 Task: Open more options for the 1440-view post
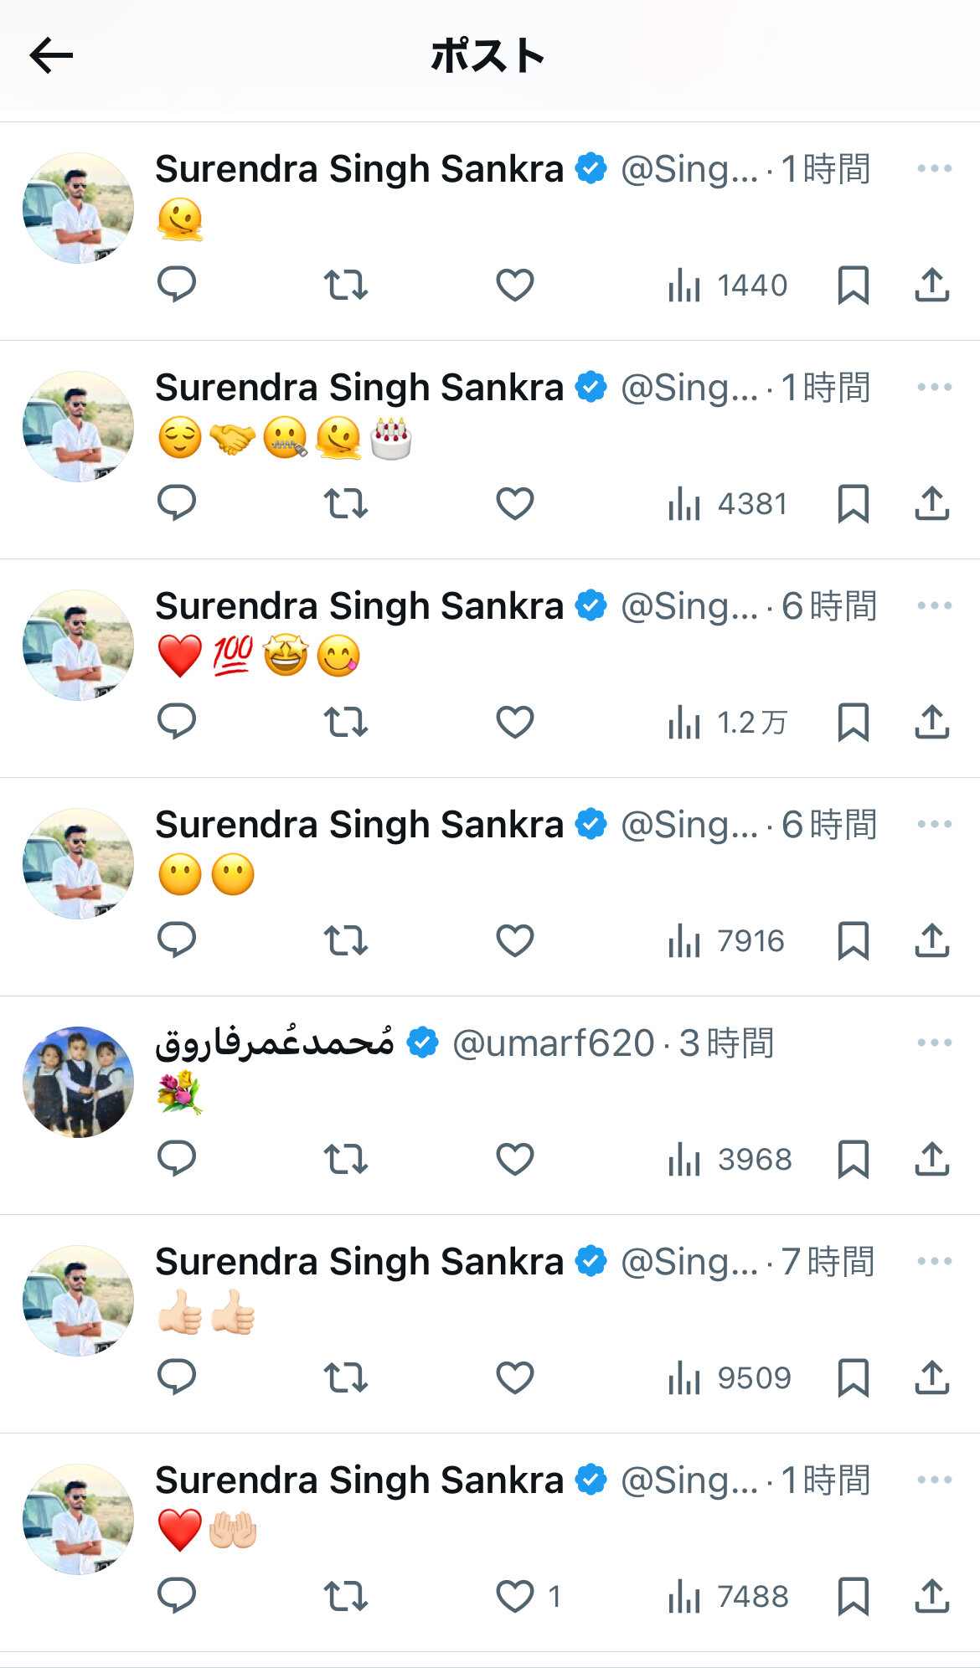point(934,168)
